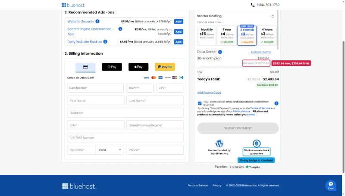Focus the Phone field
This screenshot has height=196, width=345.
(x=155, y=150)
